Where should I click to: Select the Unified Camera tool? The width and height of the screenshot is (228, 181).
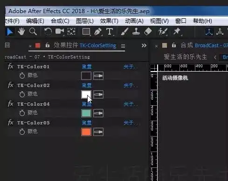coord(60,32)
